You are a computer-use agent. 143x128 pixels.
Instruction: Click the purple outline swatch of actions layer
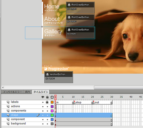pos(52,106)
